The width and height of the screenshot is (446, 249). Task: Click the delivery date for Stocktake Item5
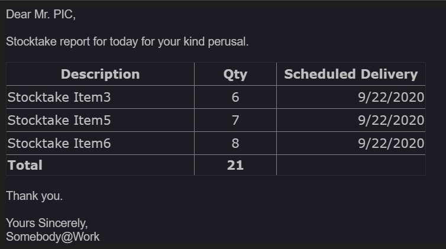click(391, 120)
